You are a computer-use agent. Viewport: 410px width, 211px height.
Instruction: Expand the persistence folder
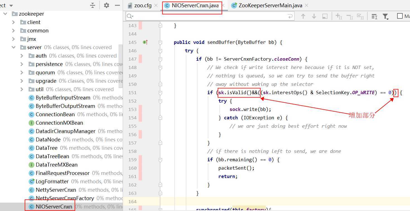[x=22, y=64]
